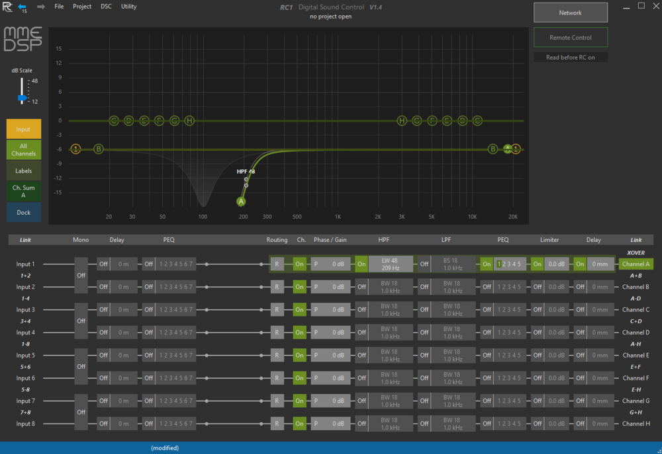Click the Remote Control button
Screen dimensions: 662x454
(x=570, y=38)
